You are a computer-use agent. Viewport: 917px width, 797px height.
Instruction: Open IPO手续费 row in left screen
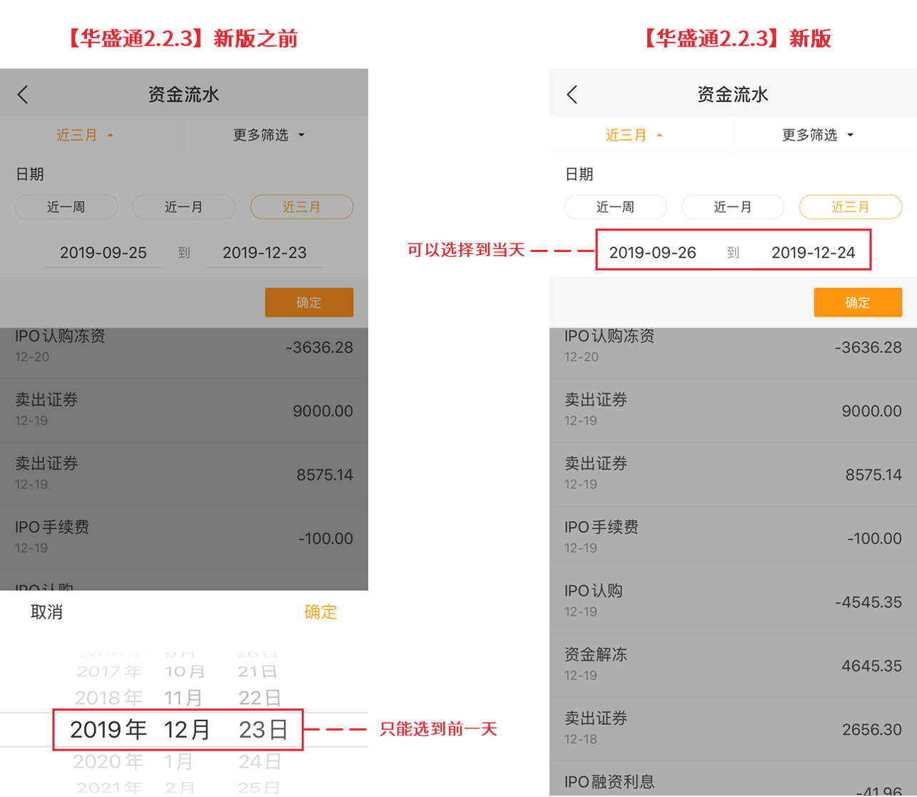(184, 537)
